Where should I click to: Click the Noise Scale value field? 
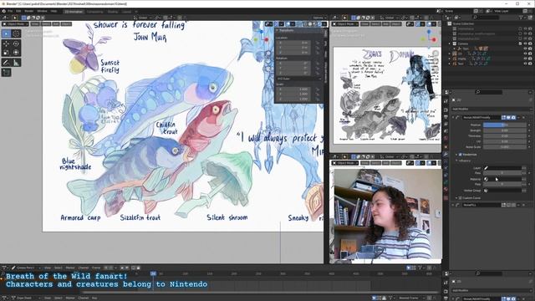tap(504, 147)
